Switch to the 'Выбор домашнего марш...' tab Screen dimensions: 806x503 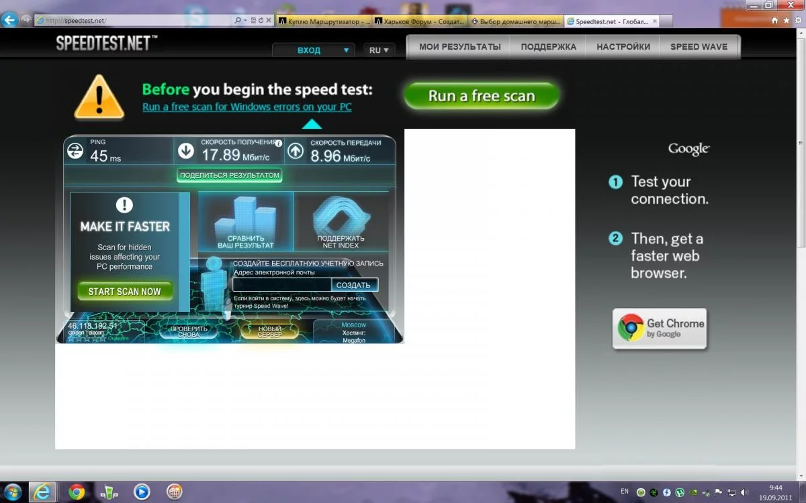pos(517,21)
